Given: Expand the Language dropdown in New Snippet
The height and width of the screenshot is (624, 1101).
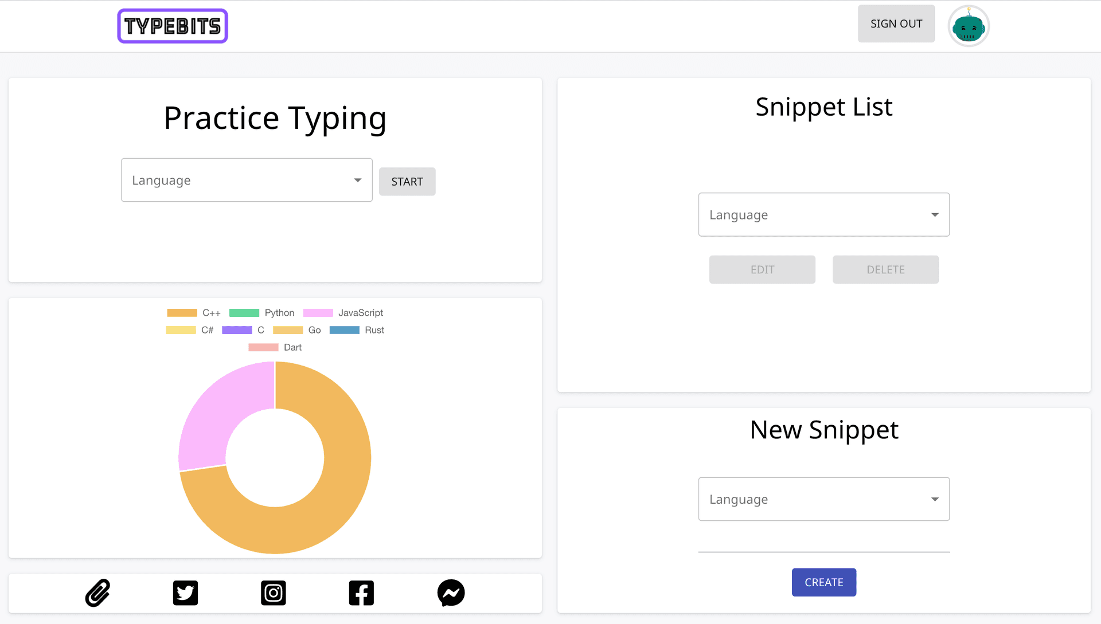Looking at the screenshot, I should pos(823,499).
